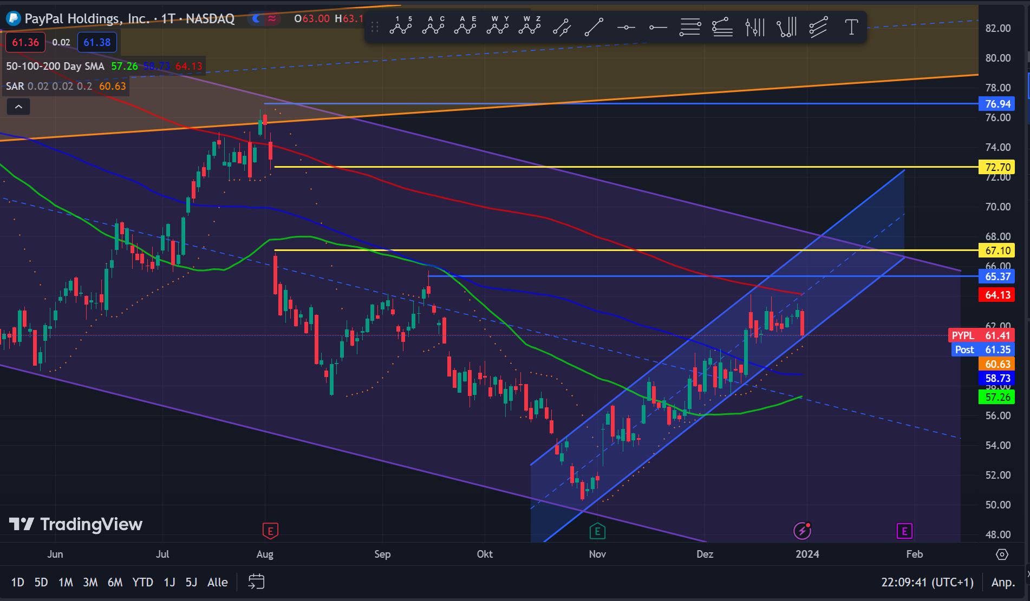Click the yellow 67.10 price label
Image resolution: width=1030 pixels, height=601 pixels.
[x=997, y=250]
